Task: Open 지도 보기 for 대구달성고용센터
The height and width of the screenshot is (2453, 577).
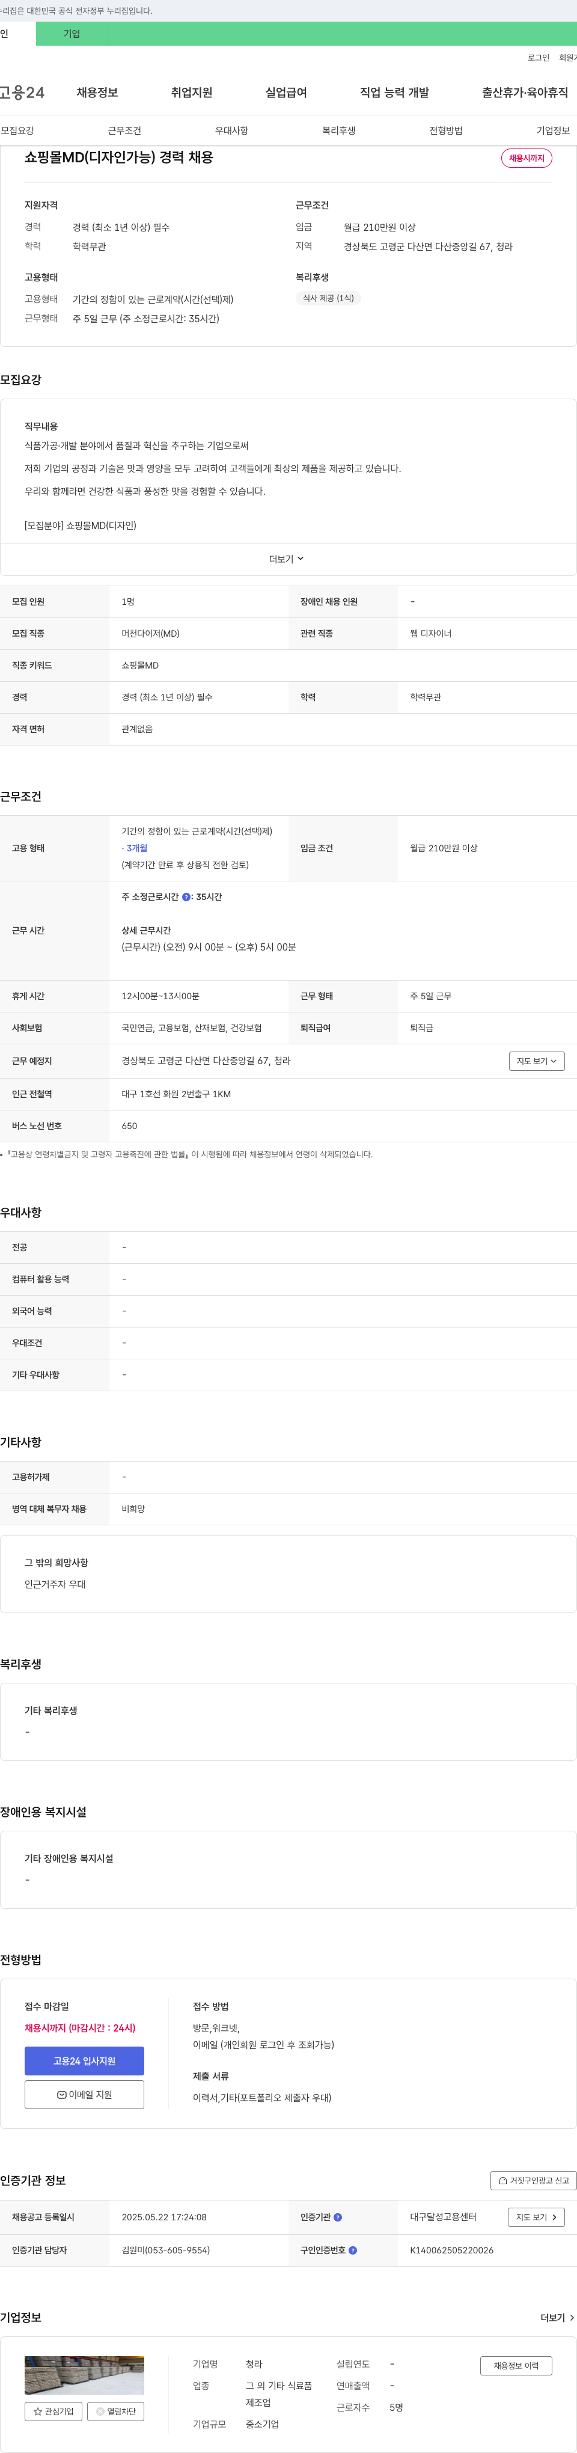Action: point(537,2217)
